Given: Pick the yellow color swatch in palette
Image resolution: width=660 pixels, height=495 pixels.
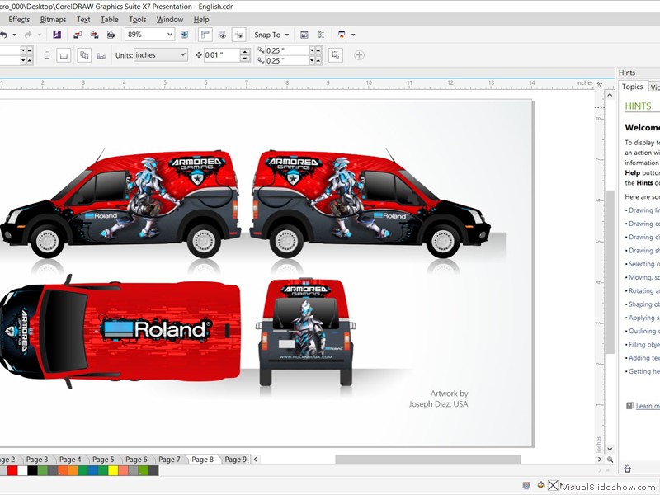Looking at the screenshot, I should (113, 470).
